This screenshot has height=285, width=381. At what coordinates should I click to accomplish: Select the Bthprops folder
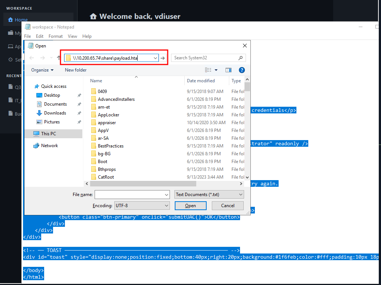(x=107, y=169)
